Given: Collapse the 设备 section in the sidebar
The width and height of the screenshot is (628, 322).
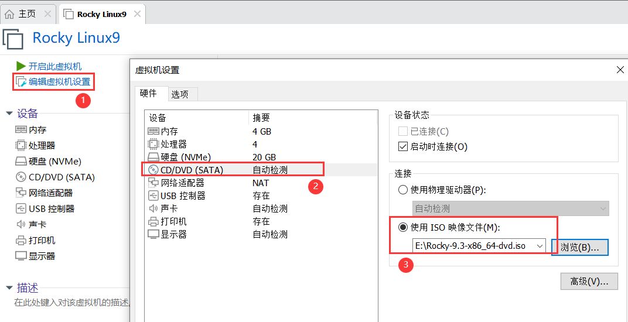Looking at the screenshot, I should pos(9,114).
